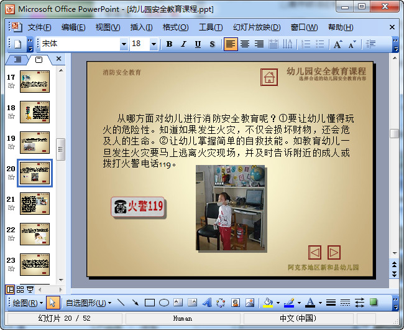Activate the Select Objects arrow tool
Screen dimensions: 404x330
(x=53, y=303)
